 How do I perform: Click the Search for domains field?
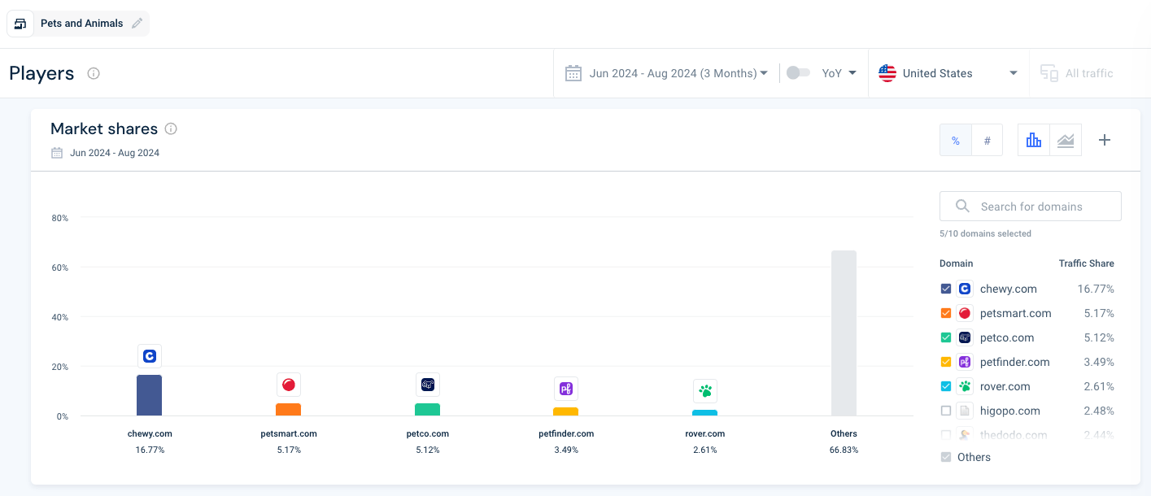click(x=1031, y=207)
